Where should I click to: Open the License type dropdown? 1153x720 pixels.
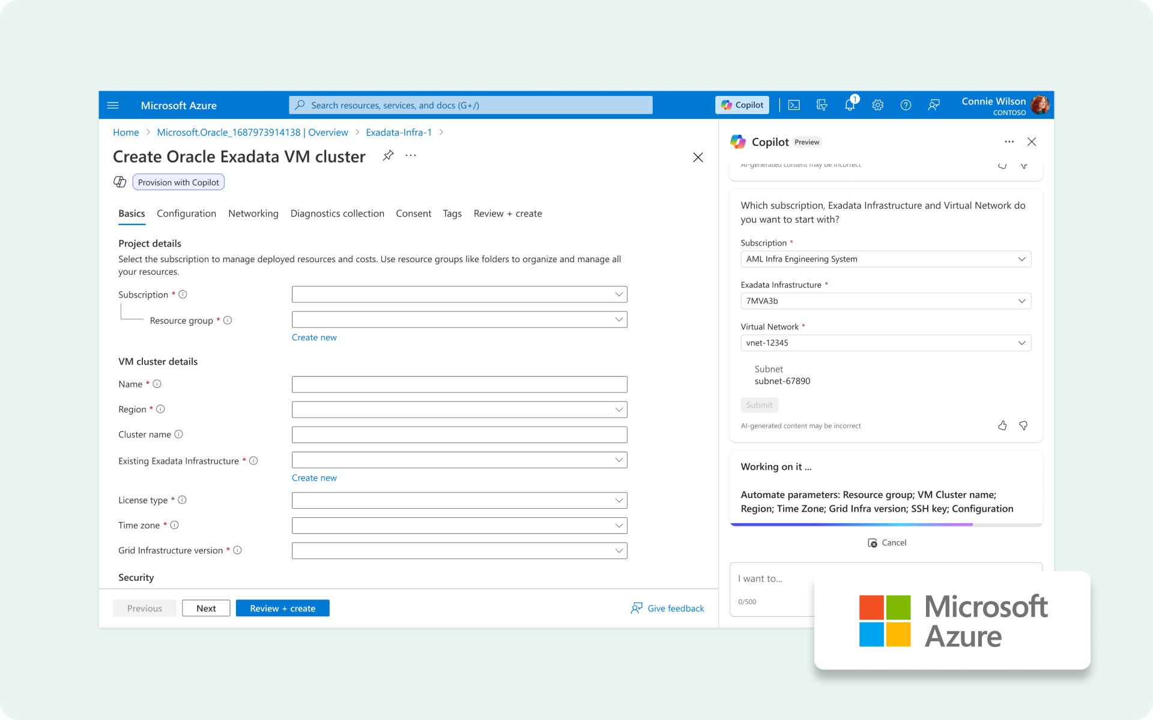[x=459, y=500]
